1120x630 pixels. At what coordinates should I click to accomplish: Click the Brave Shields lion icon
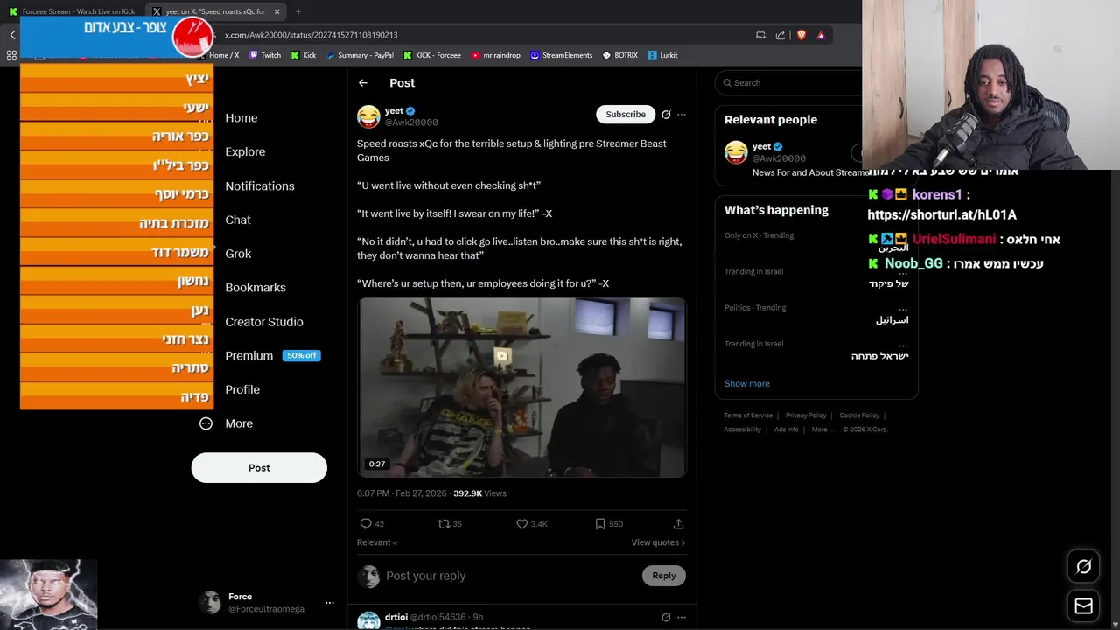(x=801, y=35)
